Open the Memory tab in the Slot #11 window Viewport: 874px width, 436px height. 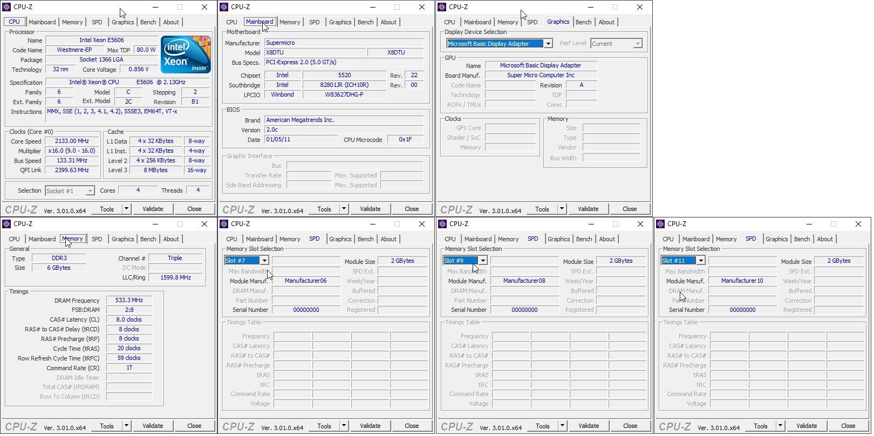(726, 239)
